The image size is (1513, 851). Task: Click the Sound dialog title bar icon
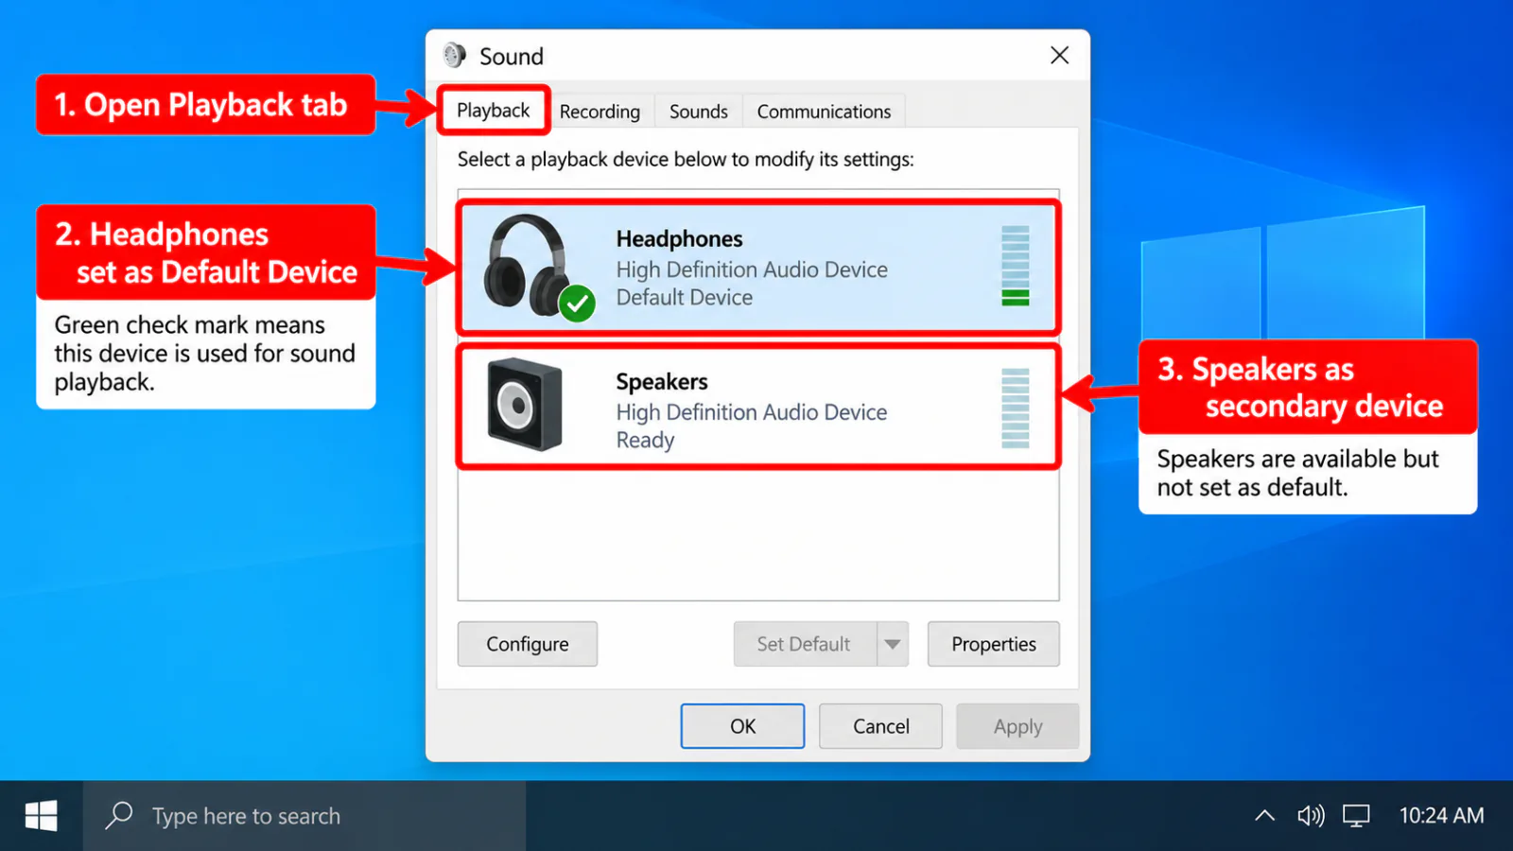(x=455, y=56)
